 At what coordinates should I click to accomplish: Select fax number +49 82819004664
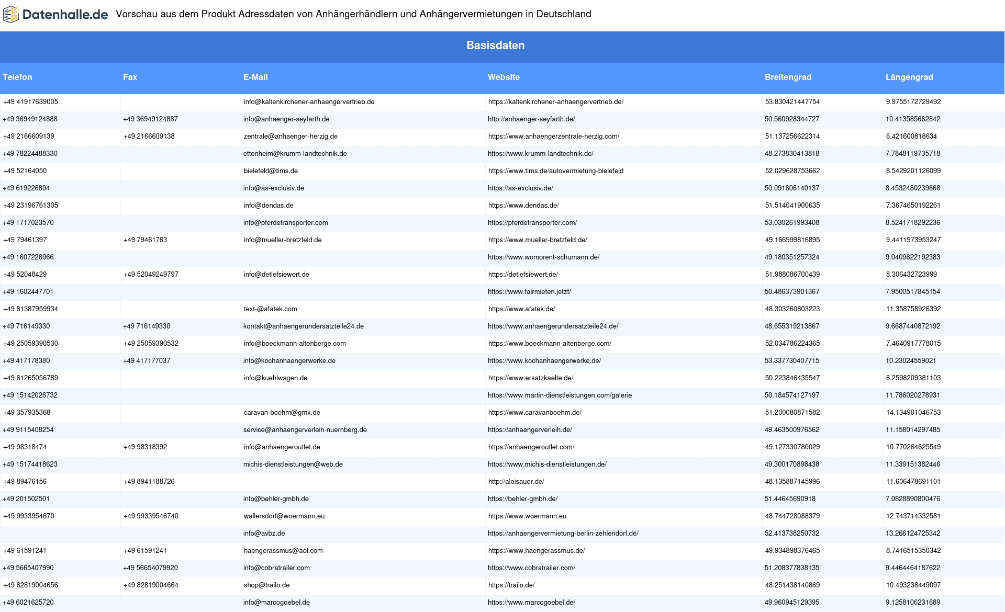(151, 585)
